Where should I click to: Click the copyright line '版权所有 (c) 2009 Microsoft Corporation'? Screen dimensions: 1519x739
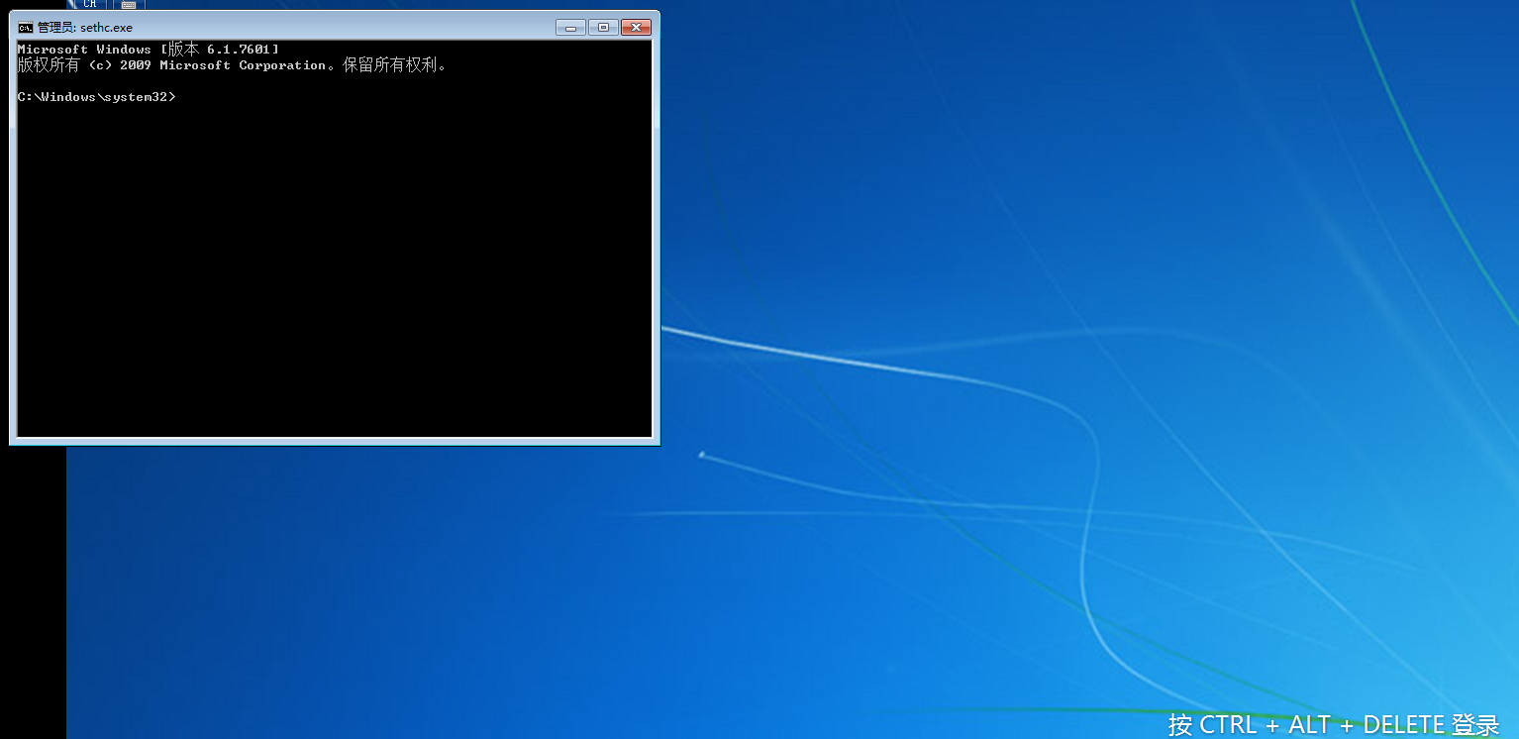click(x=172, y=65)
